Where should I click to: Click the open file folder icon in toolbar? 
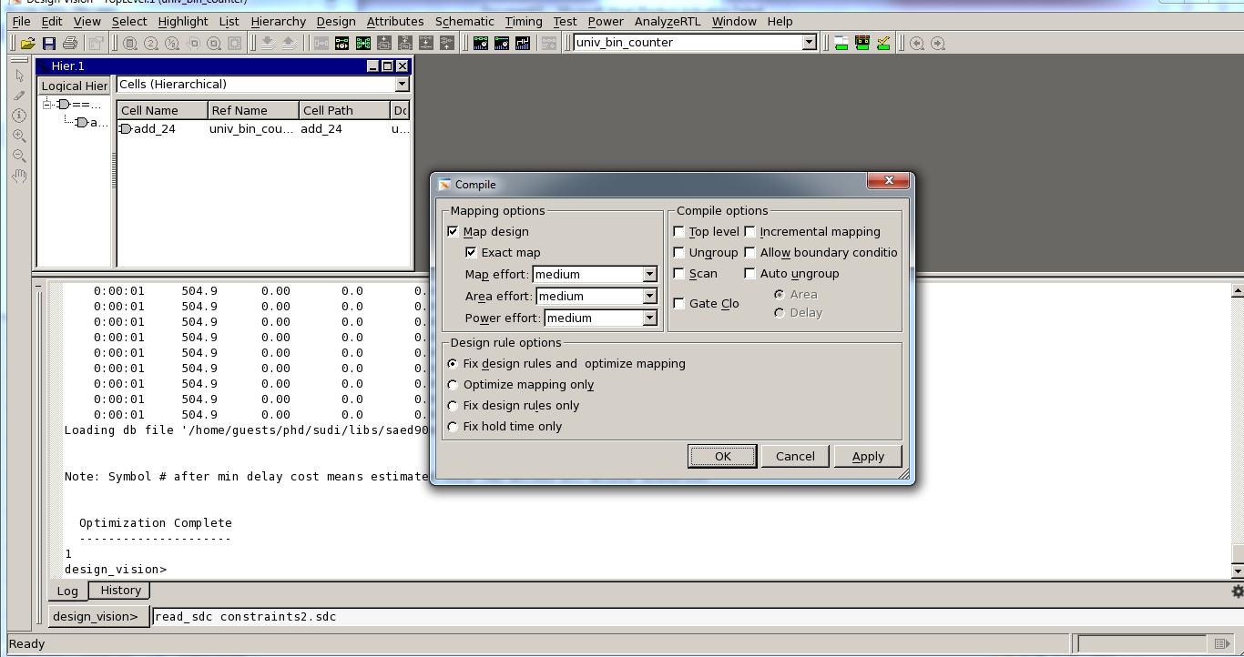click(x=28, y=43)
